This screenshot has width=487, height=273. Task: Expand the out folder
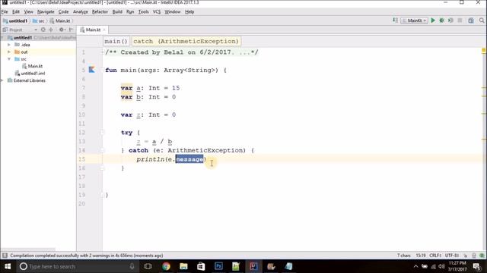click(9, 52)
